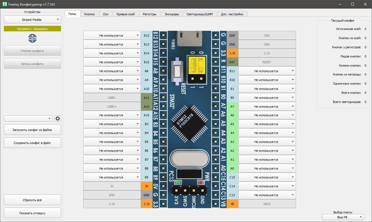Click the RESET button on board image

tap(176, 70)
